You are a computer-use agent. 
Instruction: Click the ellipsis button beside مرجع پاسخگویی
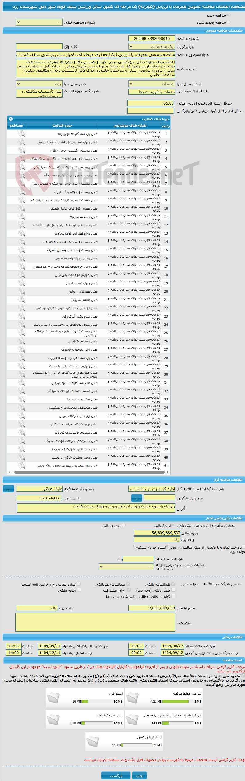point(136,498)
